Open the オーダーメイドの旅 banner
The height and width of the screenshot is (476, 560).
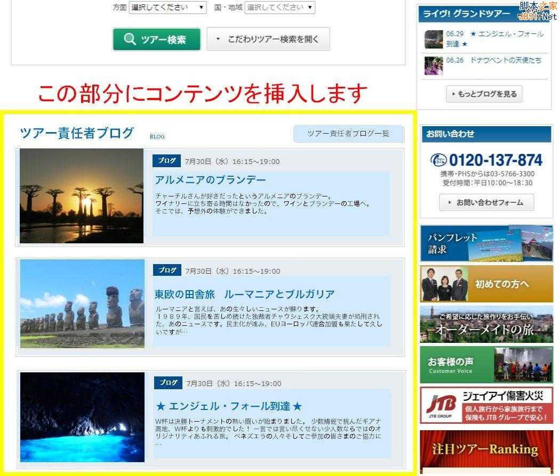(x=486, y=325)
